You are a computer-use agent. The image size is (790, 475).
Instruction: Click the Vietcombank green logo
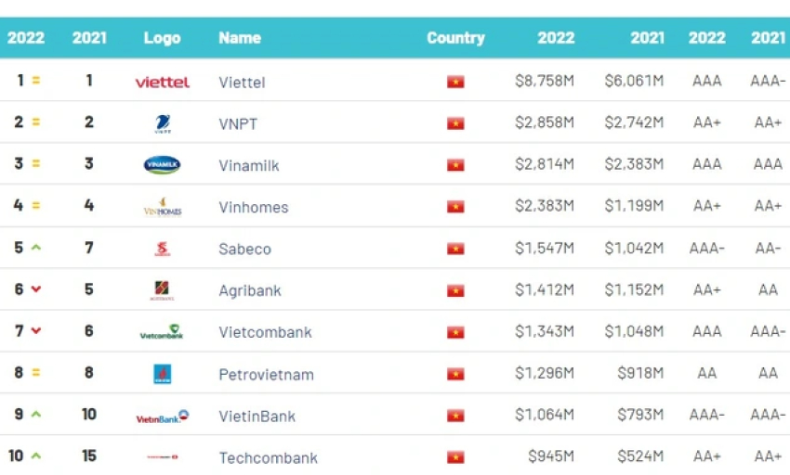click(162, 332)
